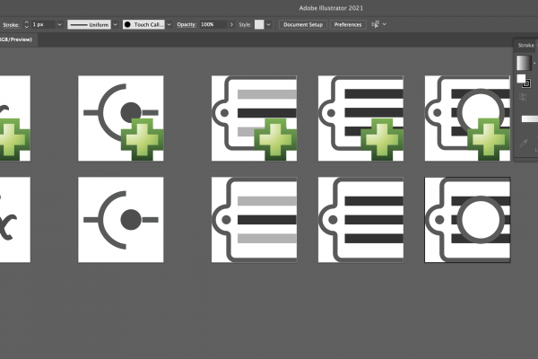The height and width of the screenshot is (359, 538).
Task: Open the stroke weight dropdown
Action: coord(59,24)
